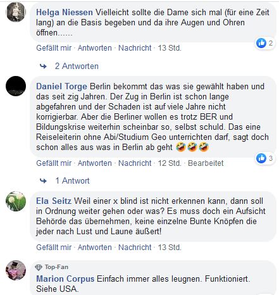Like Helga Niessen's comment via Gefällt mir
Viewport: 279px width, 295px height.
[54, 48]
